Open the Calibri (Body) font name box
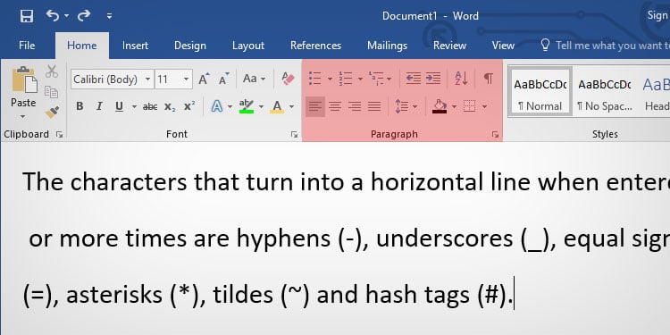Screen dimensions: 670x335 [112, 79]
